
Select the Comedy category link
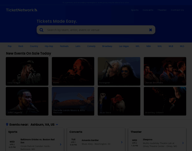tap(91, 46)
